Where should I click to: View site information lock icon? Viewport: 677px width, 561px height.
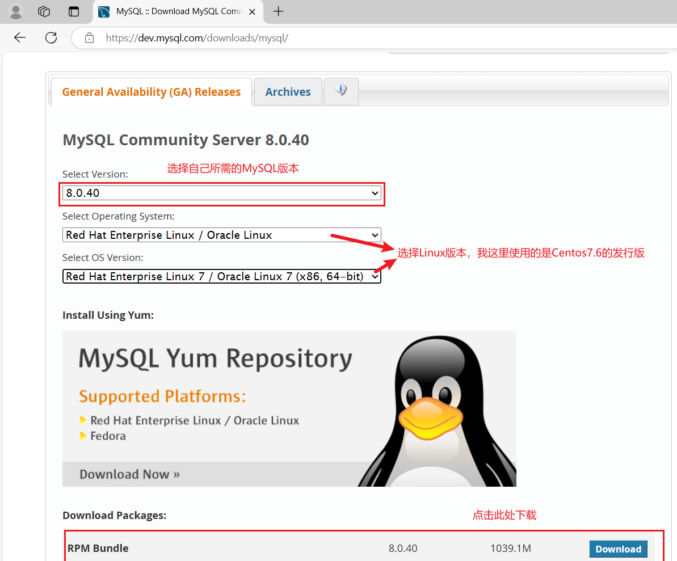tap(89, 38)
